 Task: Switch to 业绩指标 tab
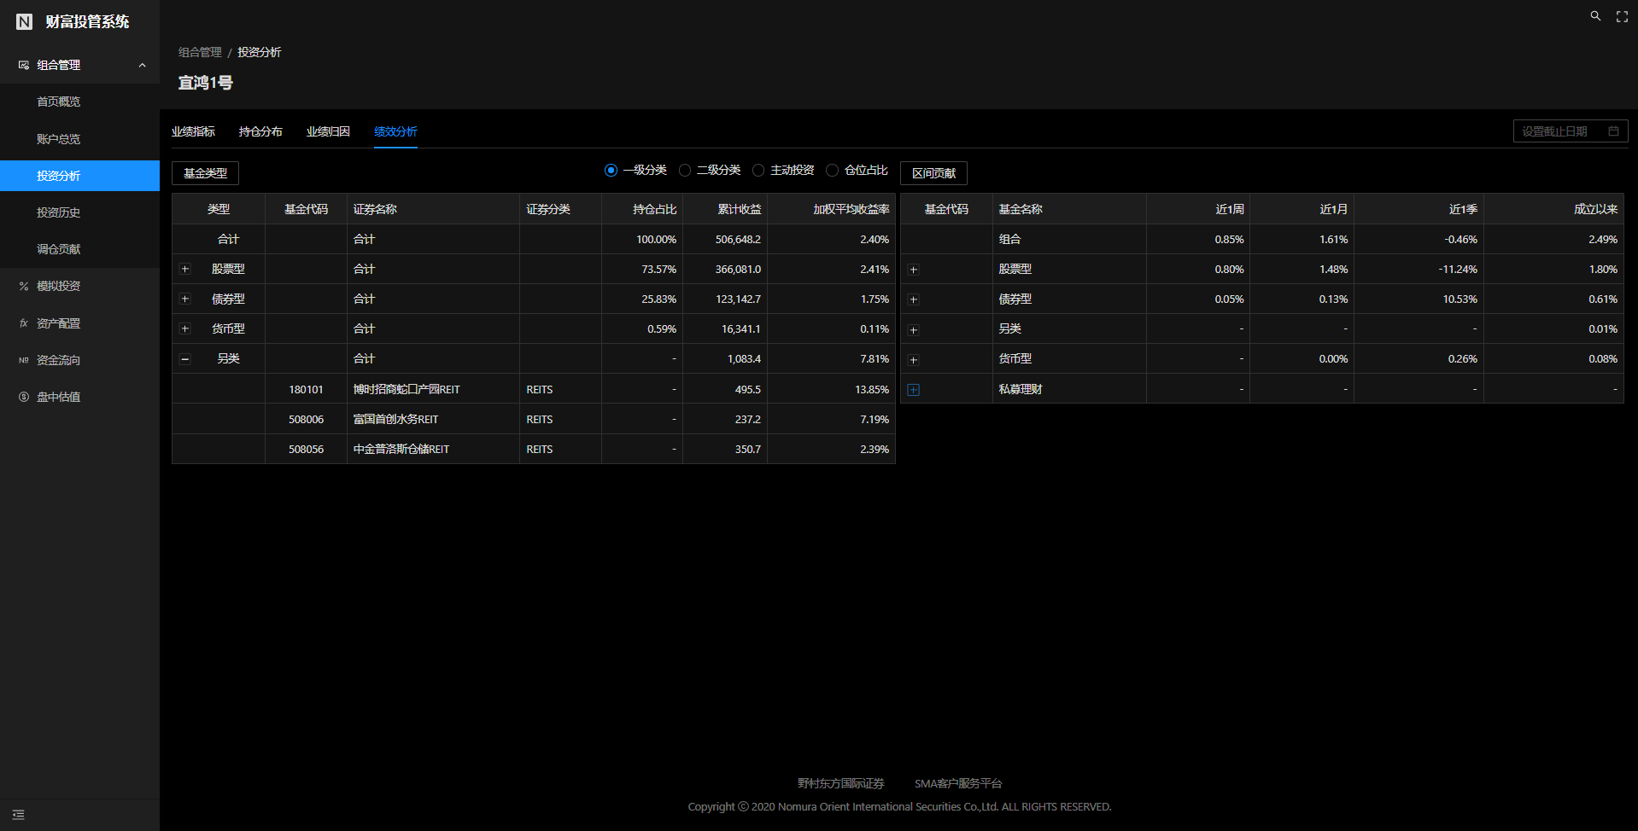pos(193,131)
